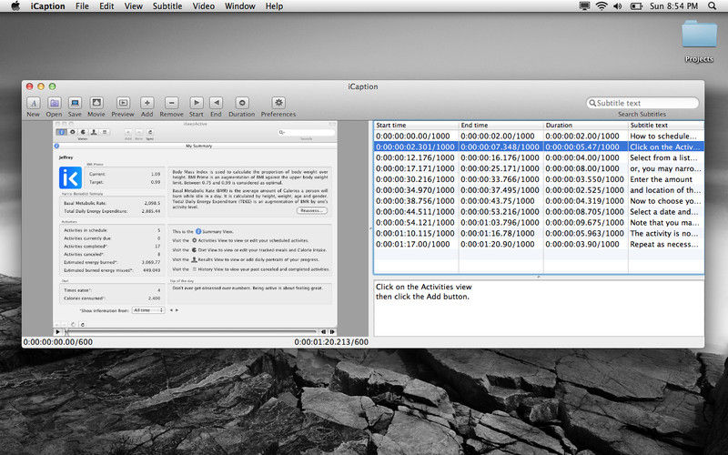Click the Remove subtitle minus icon
Image resolution: width=728 pixels, height=455 pixels.
pyautogui.click(x=171, y=103)
